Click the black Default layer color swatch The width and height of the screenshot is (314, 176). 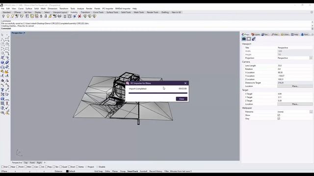pos(67,171)
